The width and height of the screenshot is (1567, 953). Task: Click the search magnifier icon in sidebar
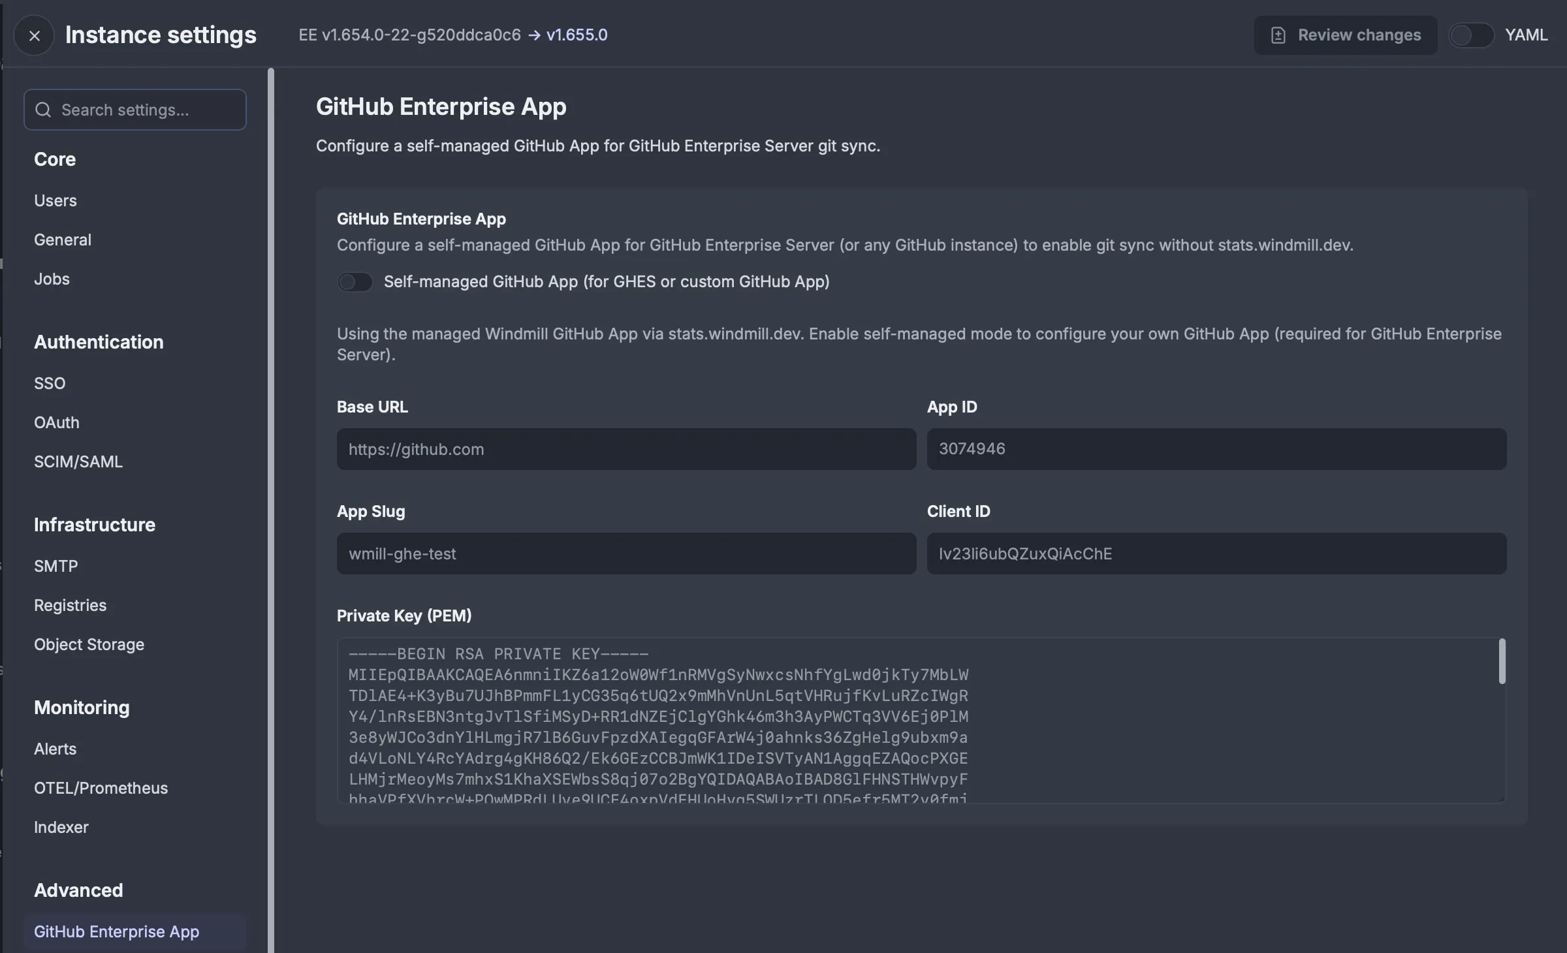[43, 110]
